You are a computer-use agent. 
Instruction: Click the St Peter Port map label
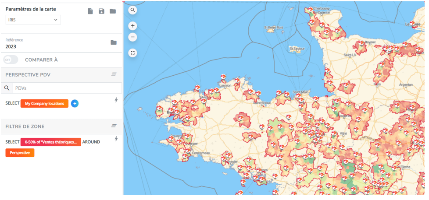pos(273,28)
